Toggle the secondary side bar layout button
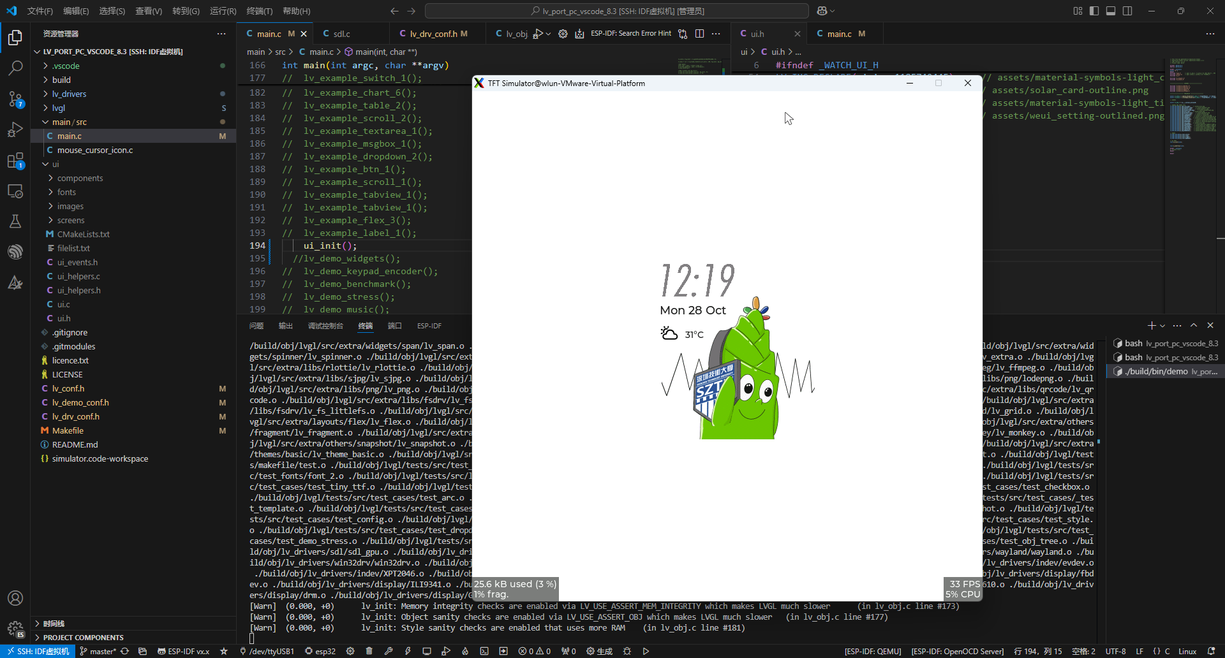 (x=1127, y=11)
